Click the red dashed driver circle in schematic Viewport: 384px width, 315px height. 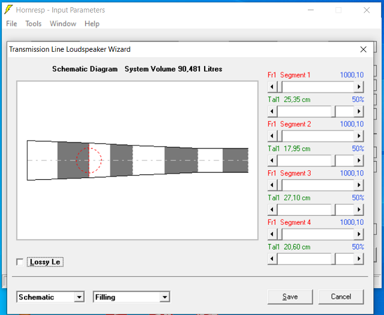click(x=89, y=161)
